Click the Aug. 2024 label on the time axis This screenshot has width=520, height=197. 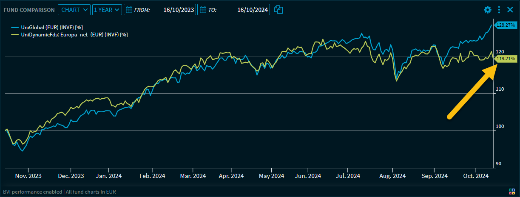[x=392, y=176]
